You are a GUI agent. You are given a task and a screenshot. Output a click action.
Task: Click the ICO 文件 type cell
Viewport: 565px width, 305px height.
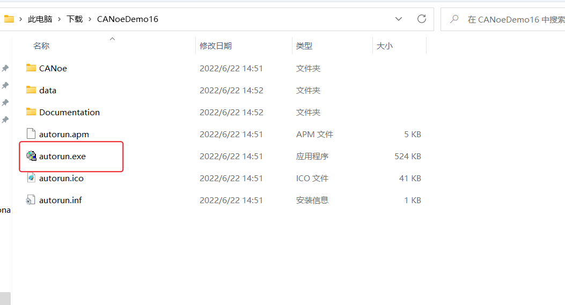click(x=312, y=178)
